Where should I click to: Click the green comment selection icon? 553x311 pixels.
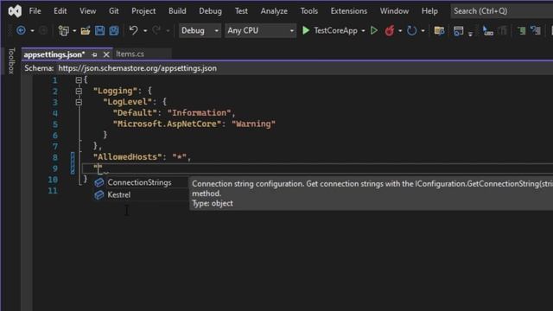[x=521, y=31]
